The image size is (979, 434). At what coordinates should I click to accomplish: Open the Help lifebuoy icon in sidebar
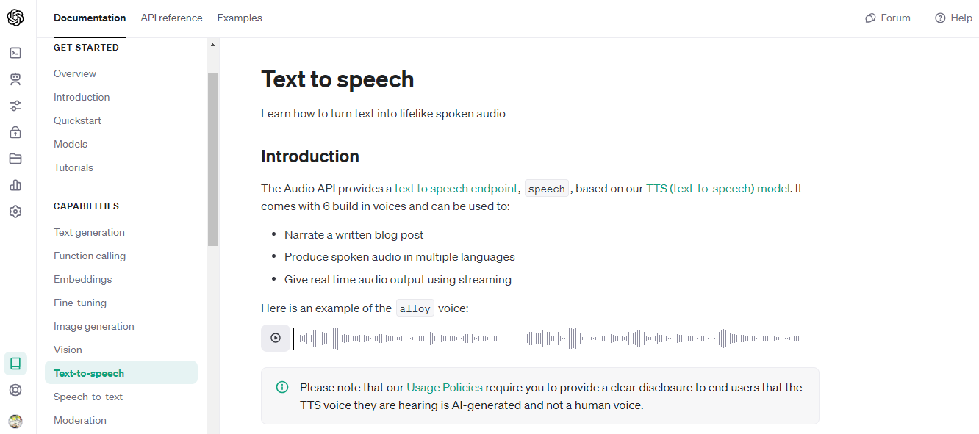coord(15,390)
